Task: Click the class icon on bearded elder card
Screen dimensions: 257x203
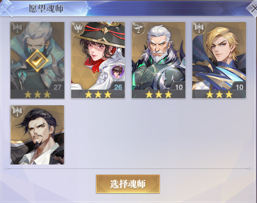Action: coord(139,28)
